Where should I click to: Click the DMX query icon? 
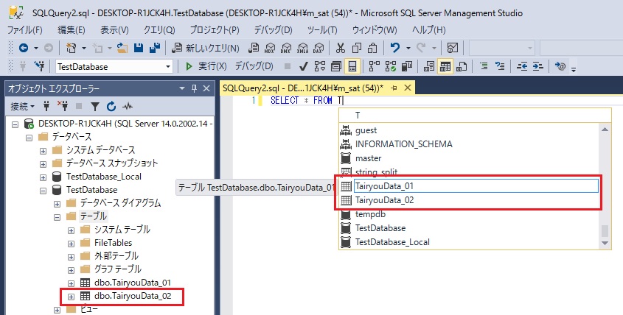pyautogui.click(x=286, y=49)
